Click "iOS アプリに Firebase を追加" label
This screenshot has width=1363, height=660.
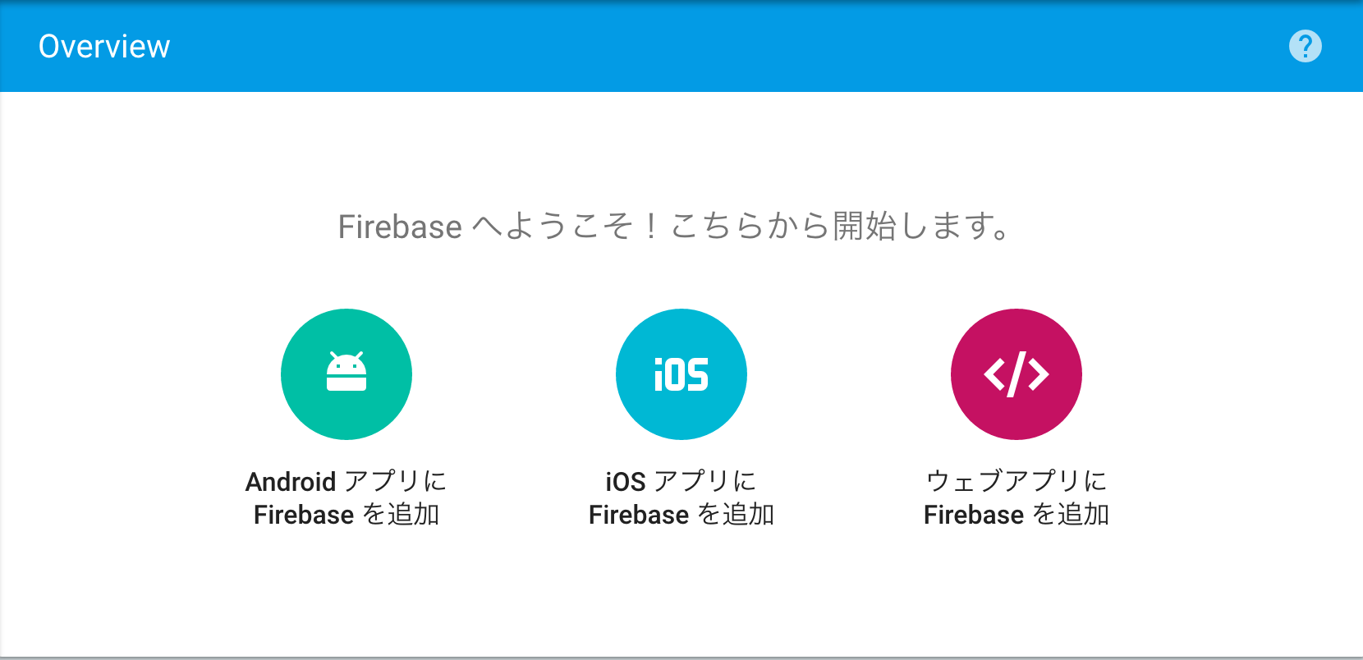click(681, 497)
